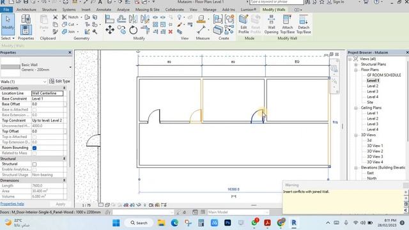Viewport: 409px width, 230px height.
Task: Toggle the Room Bounding checkbox
Action: pyautogui.click(x=35, y=148)
